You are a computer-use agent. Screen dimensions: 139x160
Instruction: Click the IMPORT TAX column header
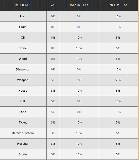point(79,5)
